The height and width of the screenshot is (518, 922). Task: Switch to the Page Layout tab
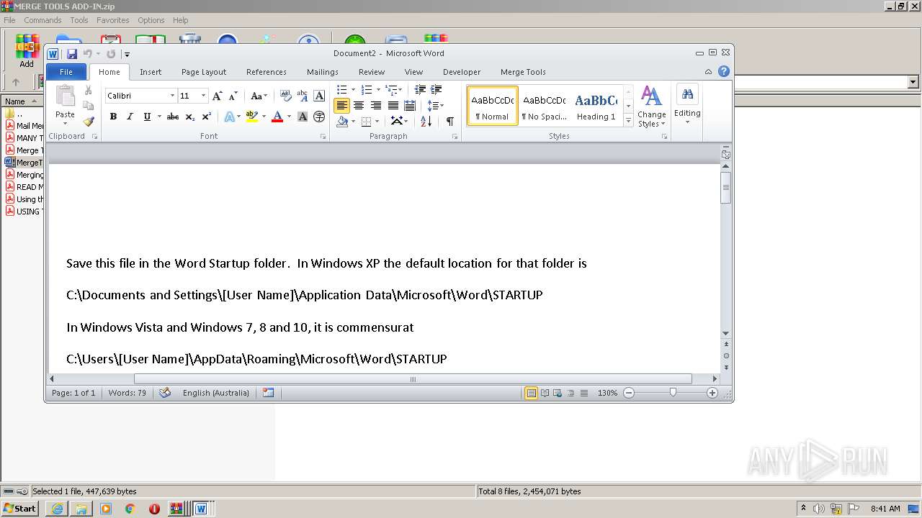click(x=204, y=72)
